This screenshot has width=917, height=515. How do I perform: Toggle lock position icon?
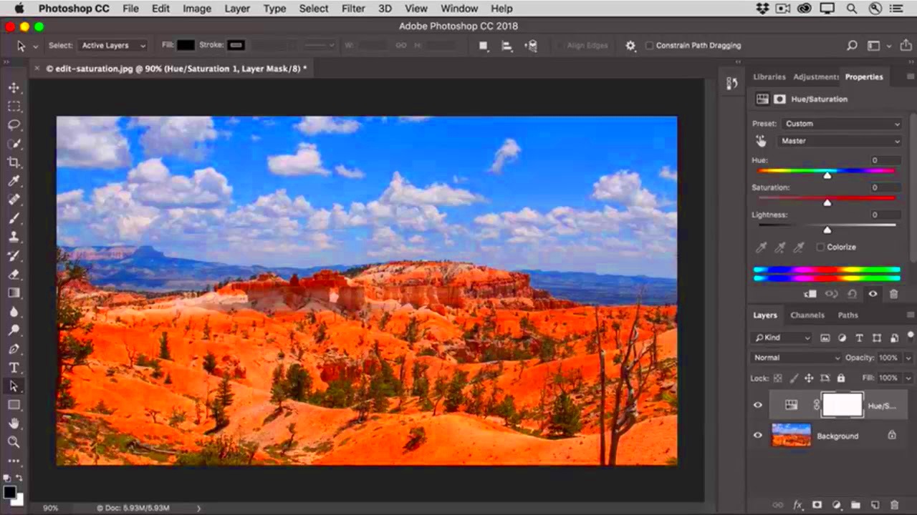809,378
